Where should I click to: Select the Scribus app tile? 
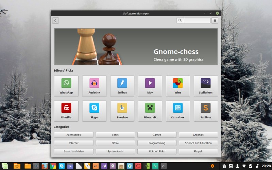point(122,86)
